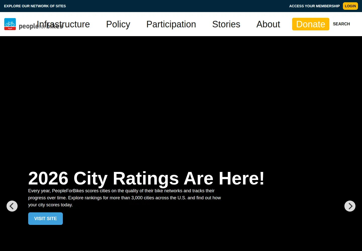Click the PeopleForBikes bicycle logo icon
The height and width of the screenshot is (251, 362).
click(10, 24)
